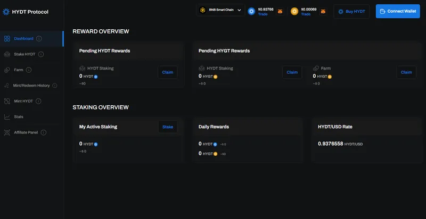The height and width of the screenshot is (219, 426).
Task: Click HYDT Staking icon under Pending HYDT Rewards
Action: pos(83,68)
